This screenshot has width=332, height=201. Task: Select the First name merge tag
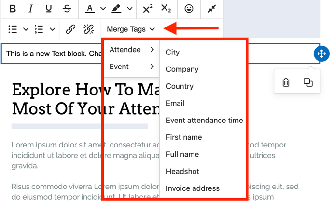click(184, 137)
